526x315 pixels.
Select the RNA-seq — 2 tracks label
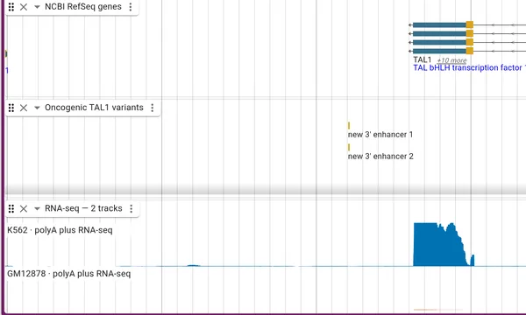click(83, 208)
